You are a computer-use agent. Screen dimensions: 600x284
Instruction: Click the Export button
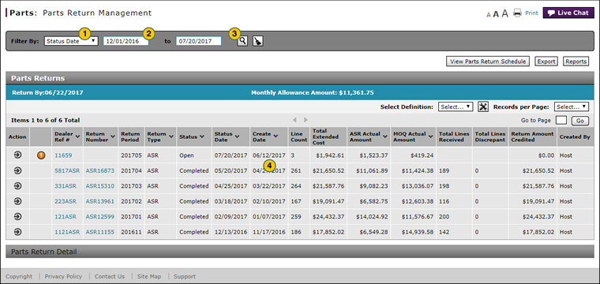click(546, 62)
